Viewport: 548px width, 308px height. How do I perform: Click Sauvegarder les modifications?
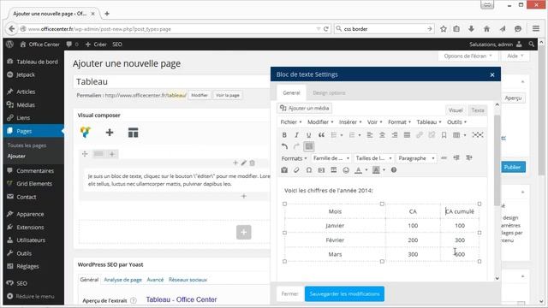click(344, 294)
